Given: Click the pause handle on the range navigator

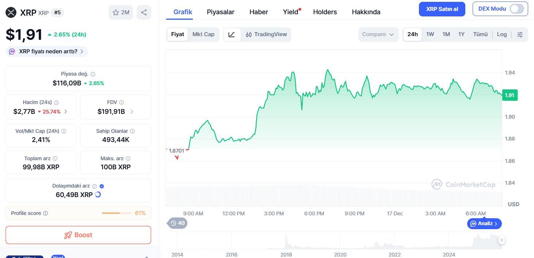Looking at the screenshot, I should pos(502,240).
